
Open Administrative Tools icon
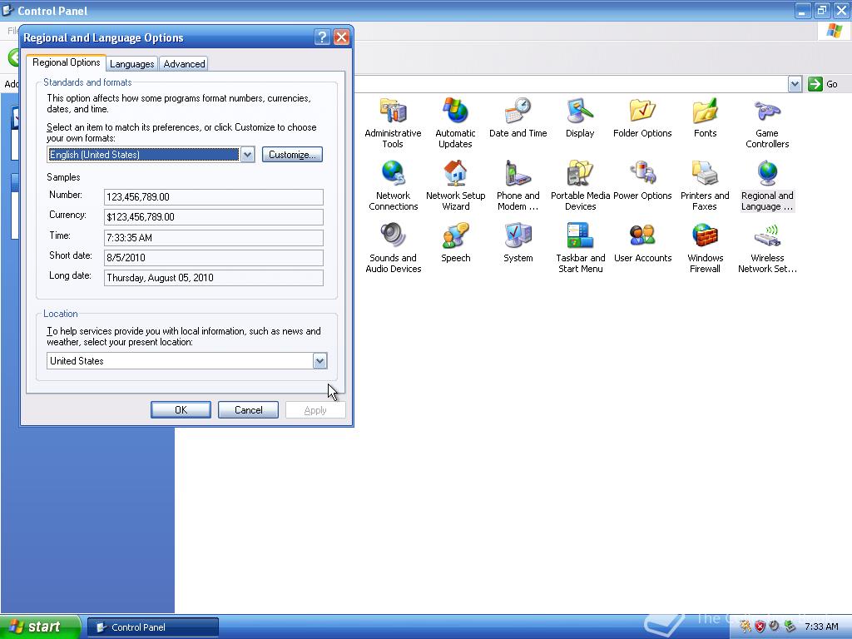click(393, 111)
